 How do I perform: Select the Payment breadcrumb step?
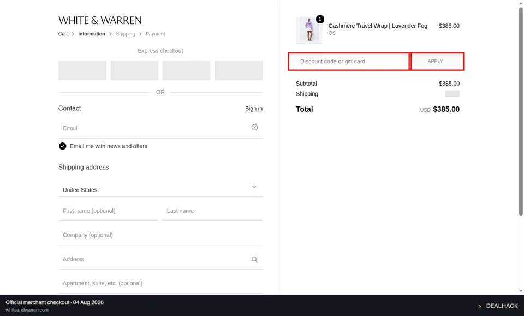(155, 34)
